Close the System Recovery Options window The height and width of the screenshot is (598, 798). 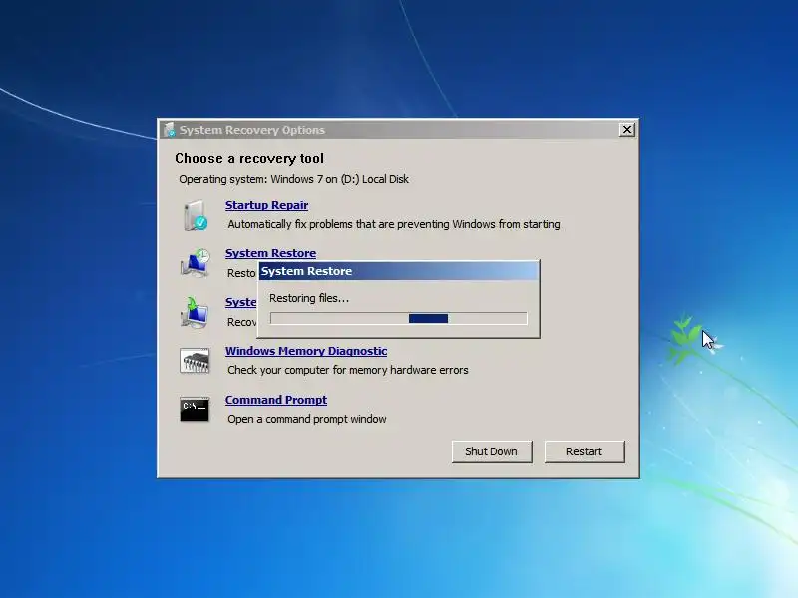[x=627, y=130]
